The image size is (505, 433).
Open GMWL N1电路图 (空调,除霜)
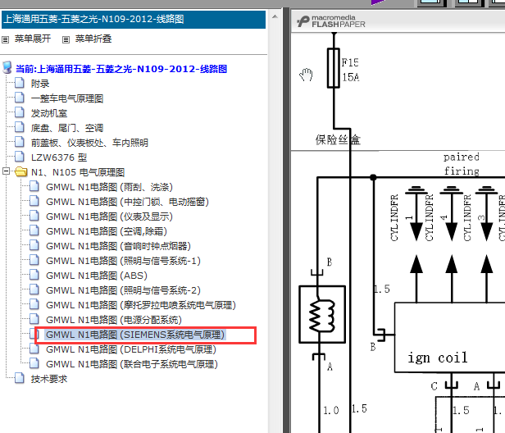pyautogui.click(x=107, y=231)
